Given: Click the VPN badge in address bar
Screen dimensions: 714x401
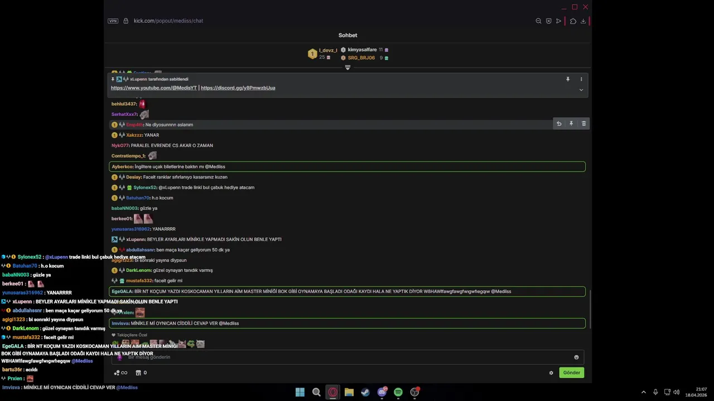Looking at the screenshot, I should tap(113, 21).
